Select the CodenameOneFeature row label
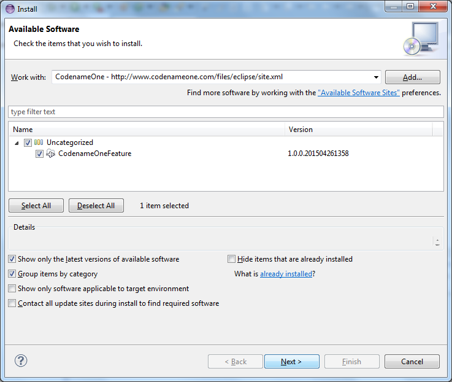The height and width of the screenshot is (382, 452). (95, 154)
